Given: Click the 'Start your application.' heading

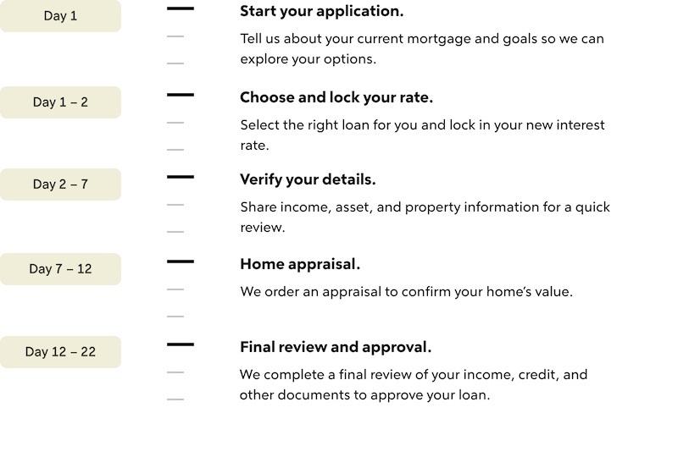Looking at the screenshot, I should pyautogui.click(x=322, y=12).
